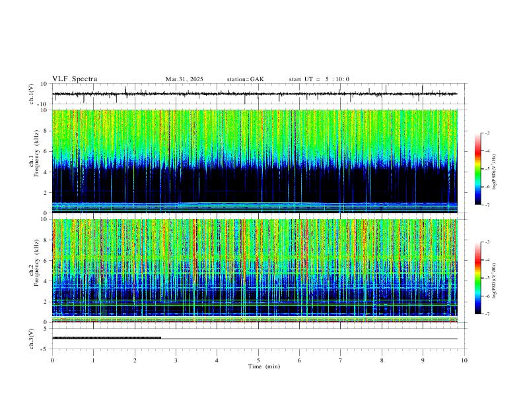Click the 'ch.1(V)' waveform axis label
523x404 pixels.
pos(32,94)
